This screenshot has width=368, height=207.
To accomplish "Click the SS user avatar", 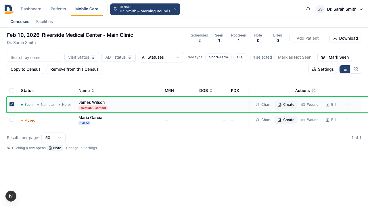I will click(x=320, y=9).
